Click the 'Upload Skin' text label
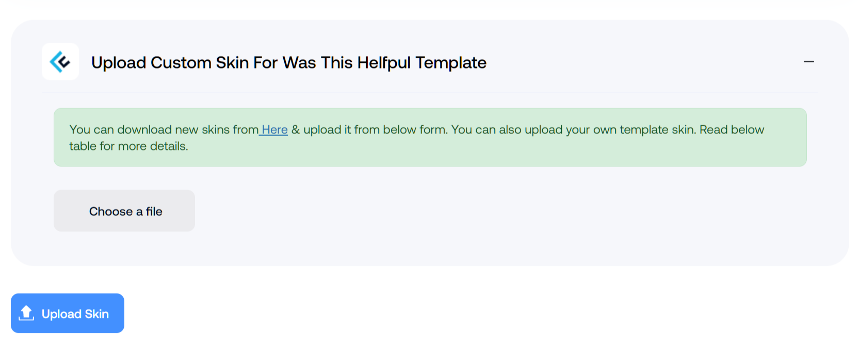This screenshot has width=859, height=340. [75, 314]
